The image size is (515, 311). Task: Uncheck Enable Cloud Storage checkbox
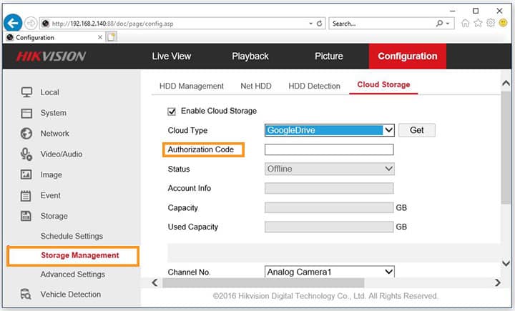click(171, 111)
